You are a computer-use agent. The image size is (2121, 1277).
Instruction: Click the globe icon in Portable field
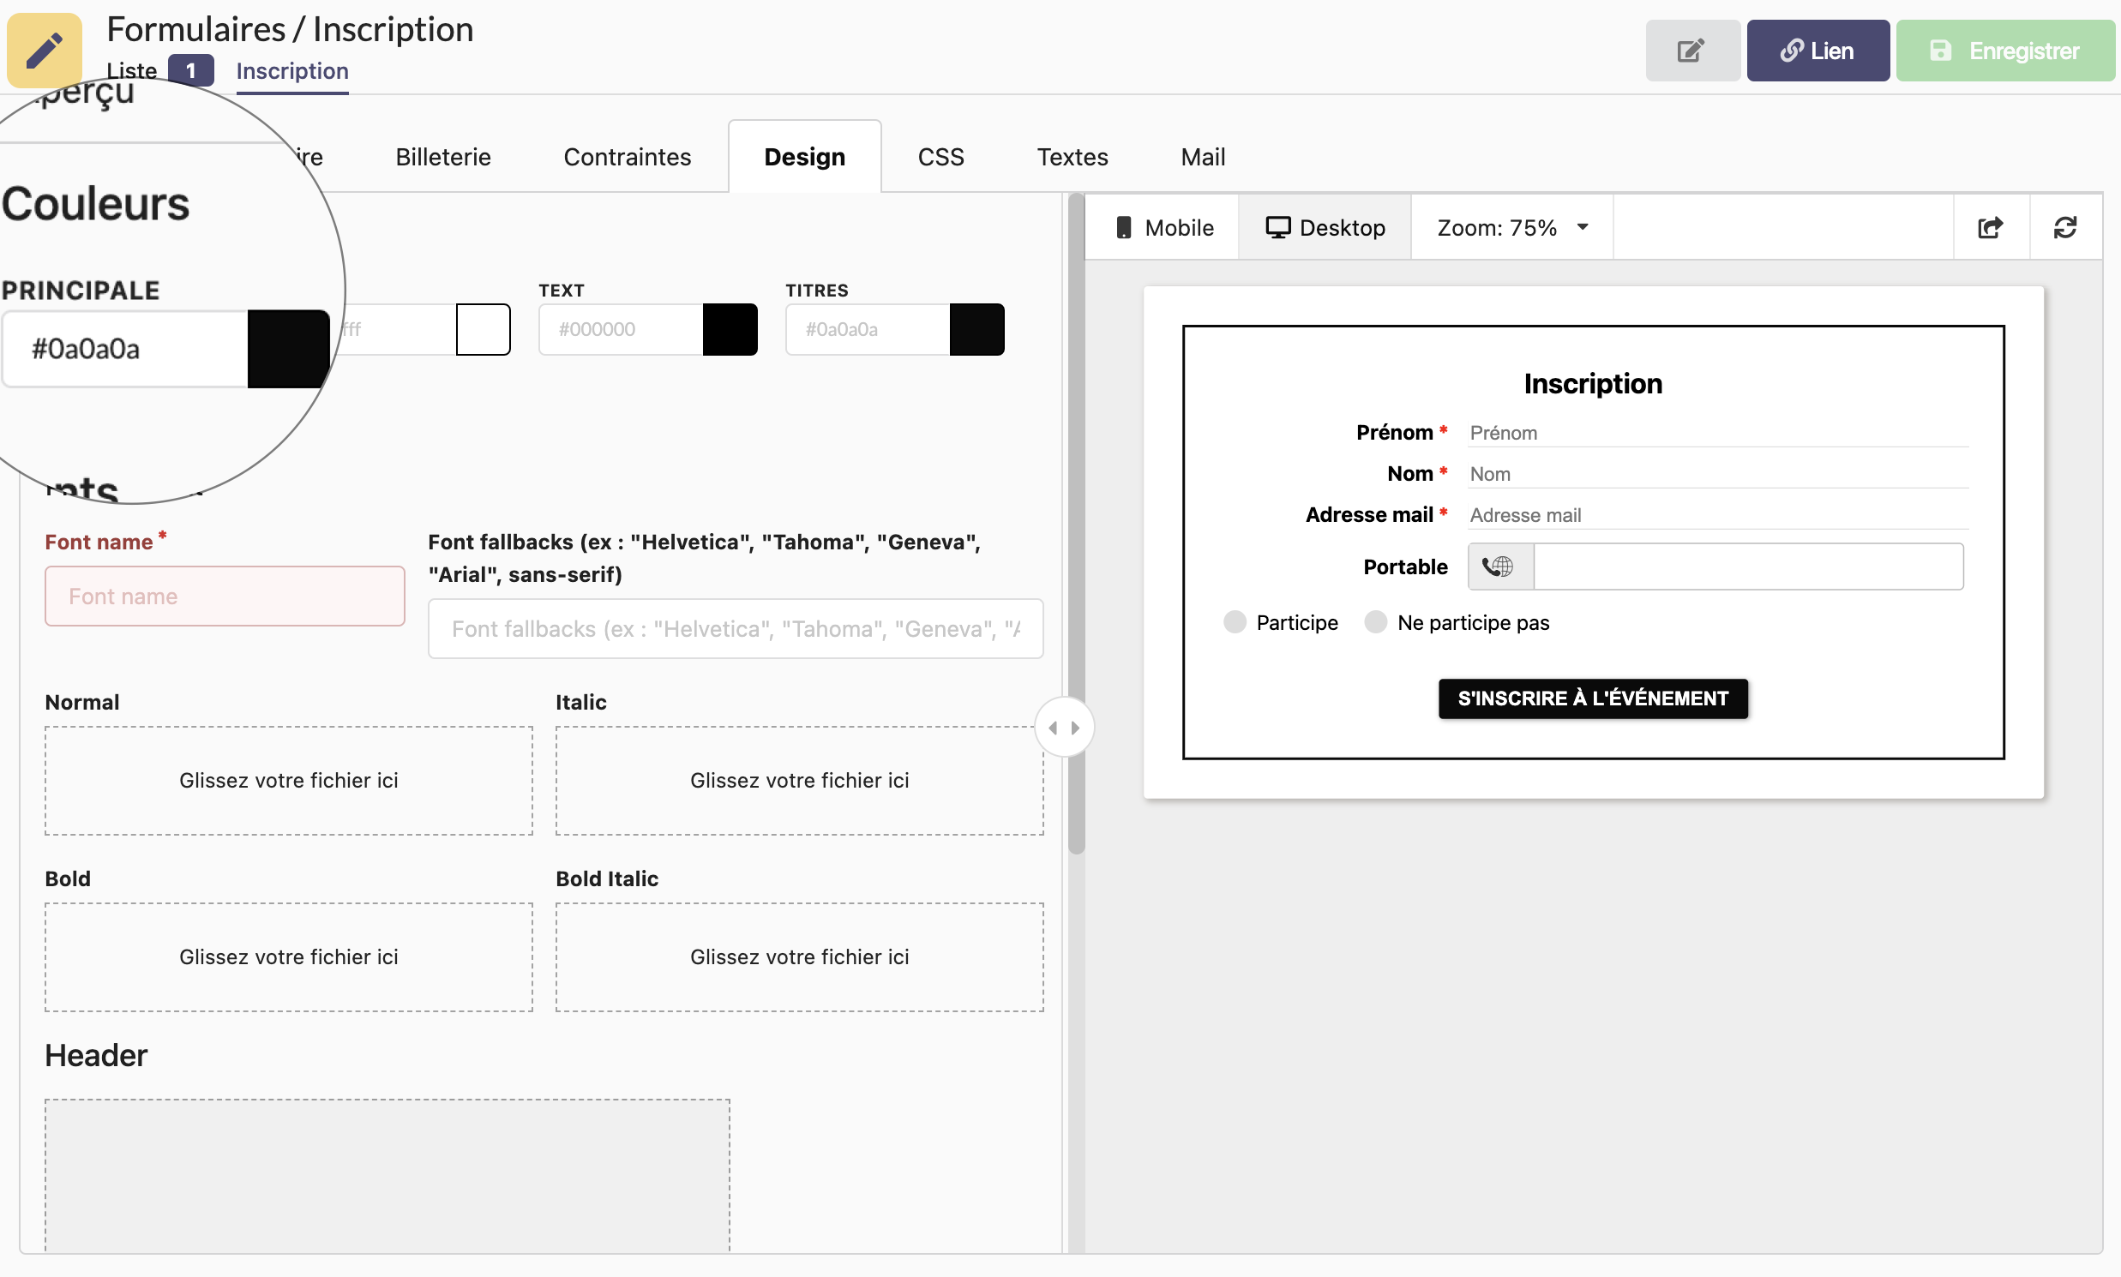pos(1499,567)
